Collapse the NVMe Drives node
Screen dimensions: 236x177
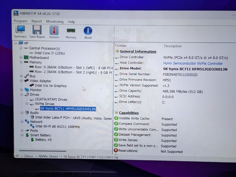pos(27,104)
